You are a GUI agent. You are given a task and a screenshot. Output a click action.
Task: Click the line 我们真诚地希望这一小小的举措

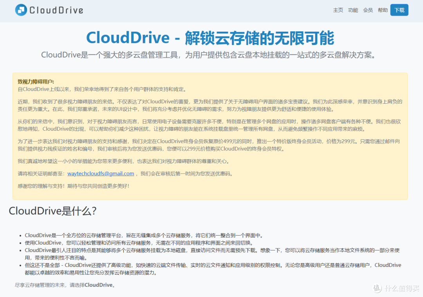click(x=124, y=161)
